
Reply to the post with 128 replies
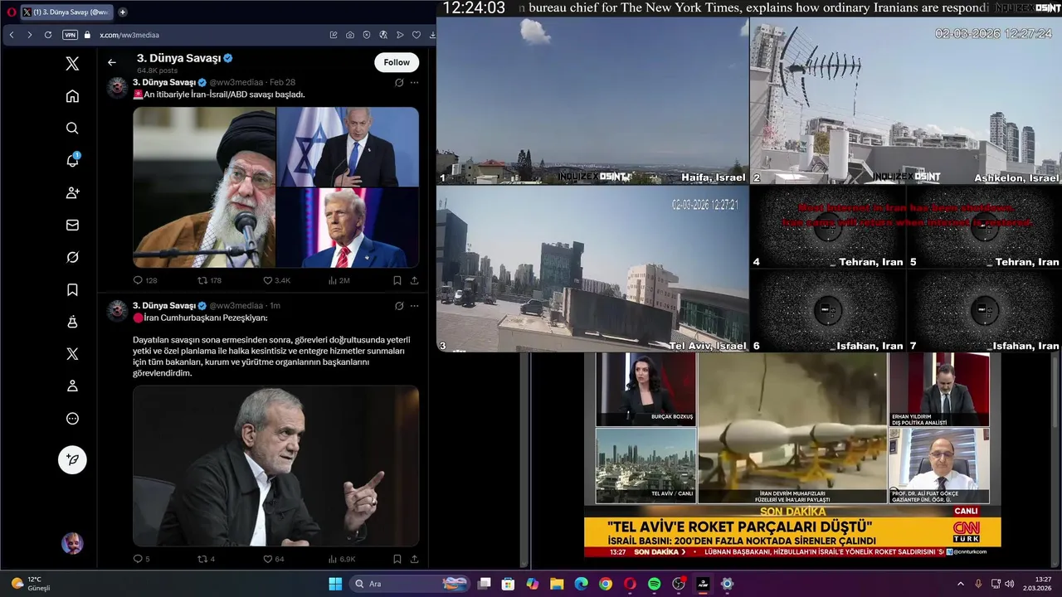tap(145, 280)
